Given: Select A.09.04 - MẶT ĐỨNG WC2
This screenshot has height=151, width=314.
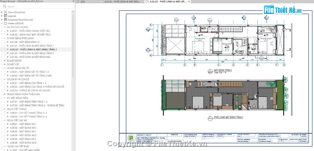Looking at the screenshot, I should (23, 135).
